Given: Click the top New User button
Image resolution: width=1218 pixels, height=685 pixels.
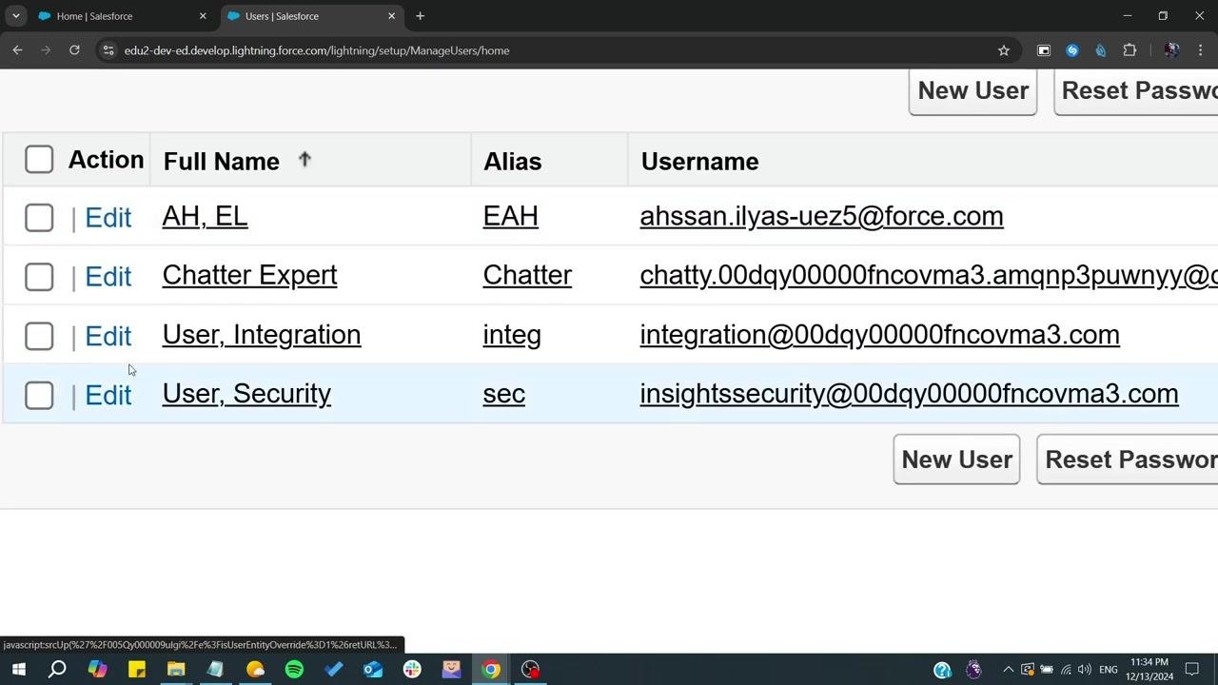Looking at the screenshot, I should click(972, 91).
